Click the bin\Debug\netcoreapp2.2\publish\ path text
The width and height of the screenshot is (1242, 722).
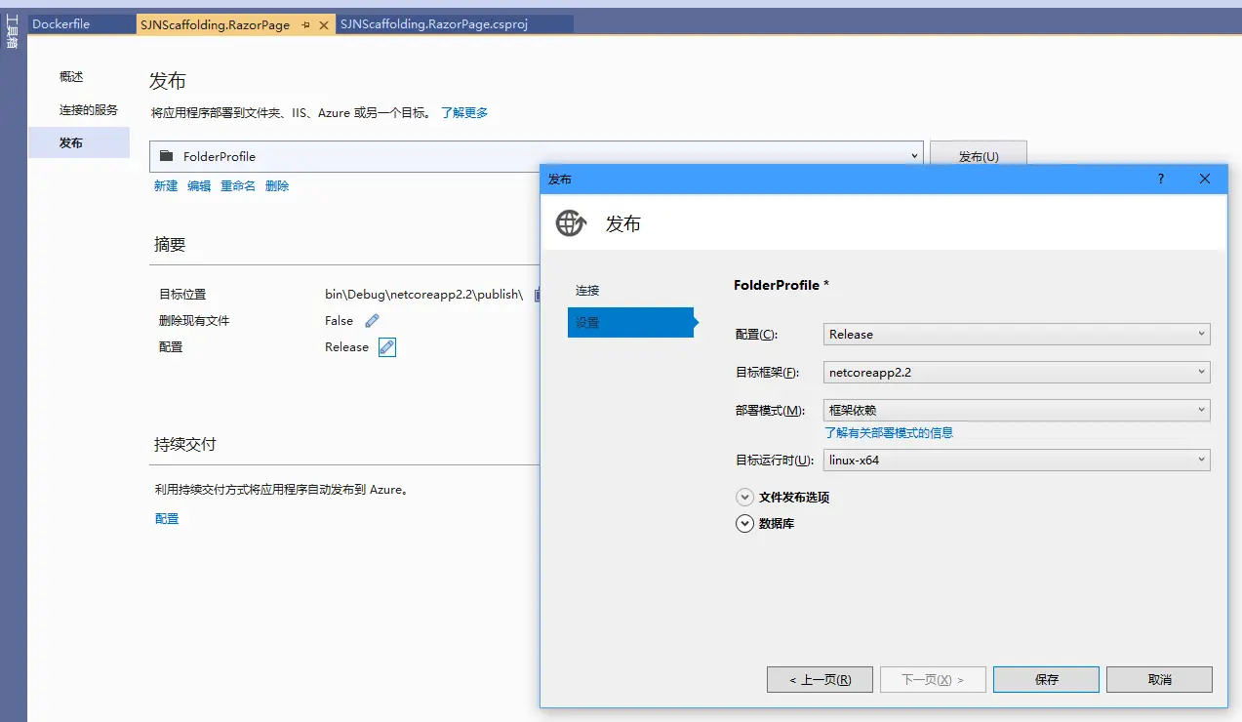tap(423, 295)
